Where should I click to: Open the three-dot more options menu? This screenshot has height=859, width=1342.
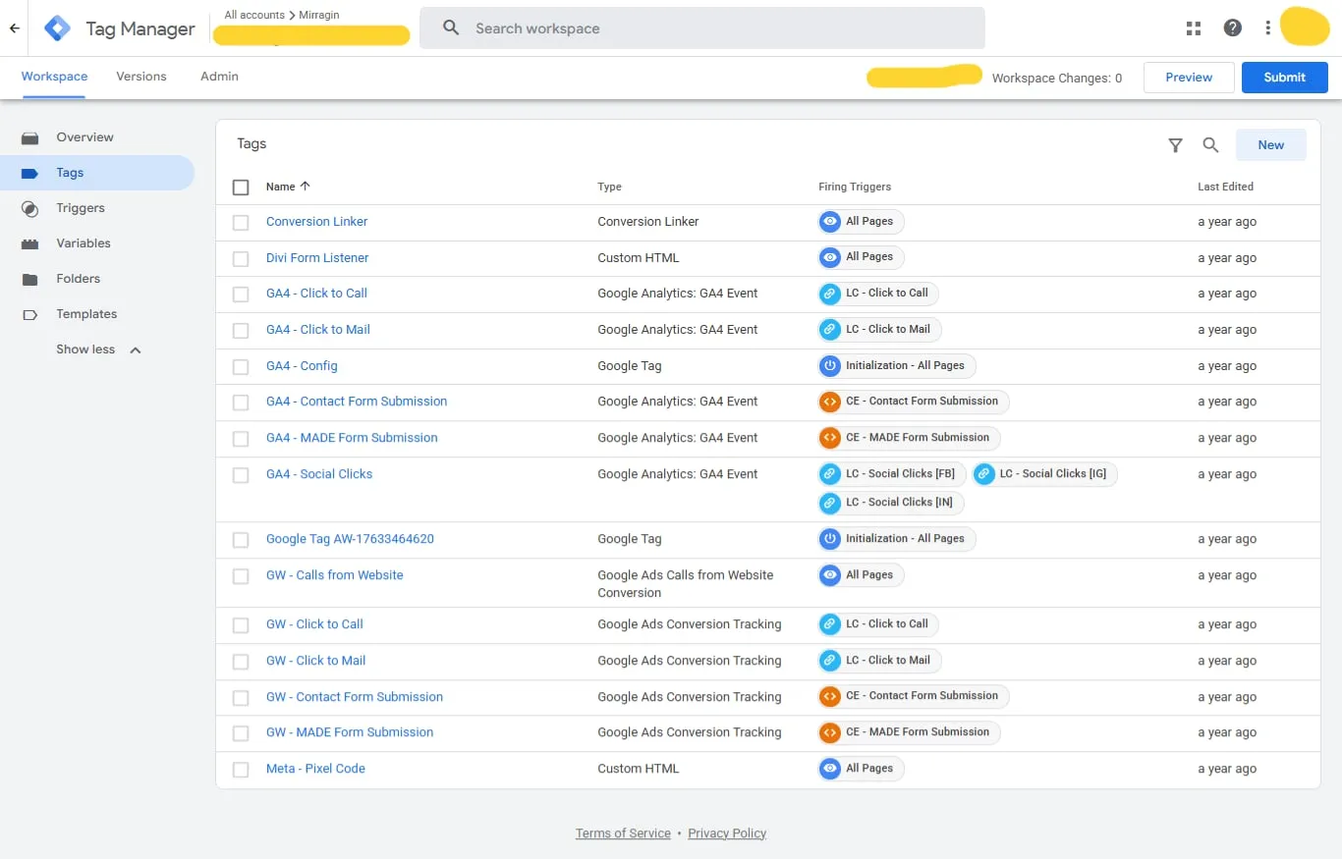tap(1268, 28)
